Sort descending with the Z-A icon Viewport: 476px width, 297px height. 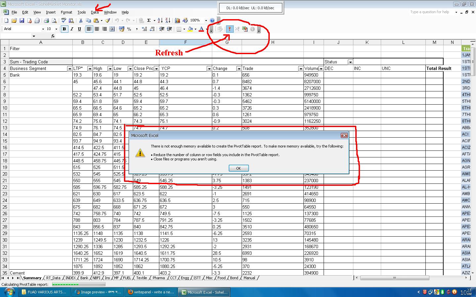point(168,20)
